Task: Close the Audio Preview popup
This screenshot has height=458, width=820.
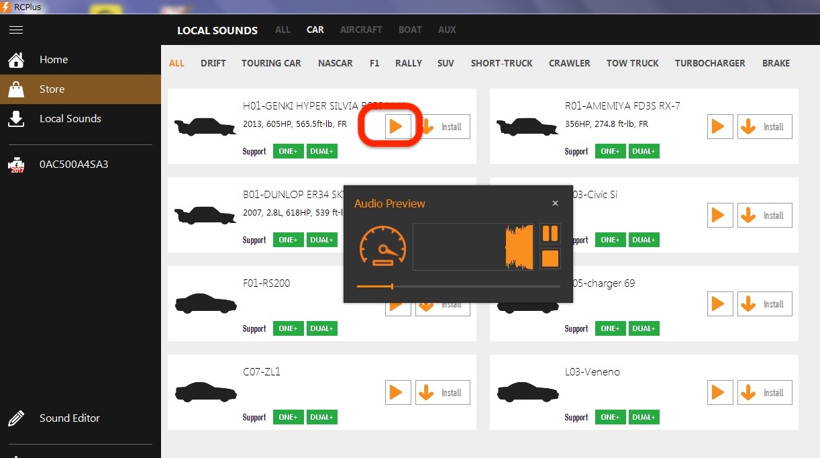Action: [555, 203]
